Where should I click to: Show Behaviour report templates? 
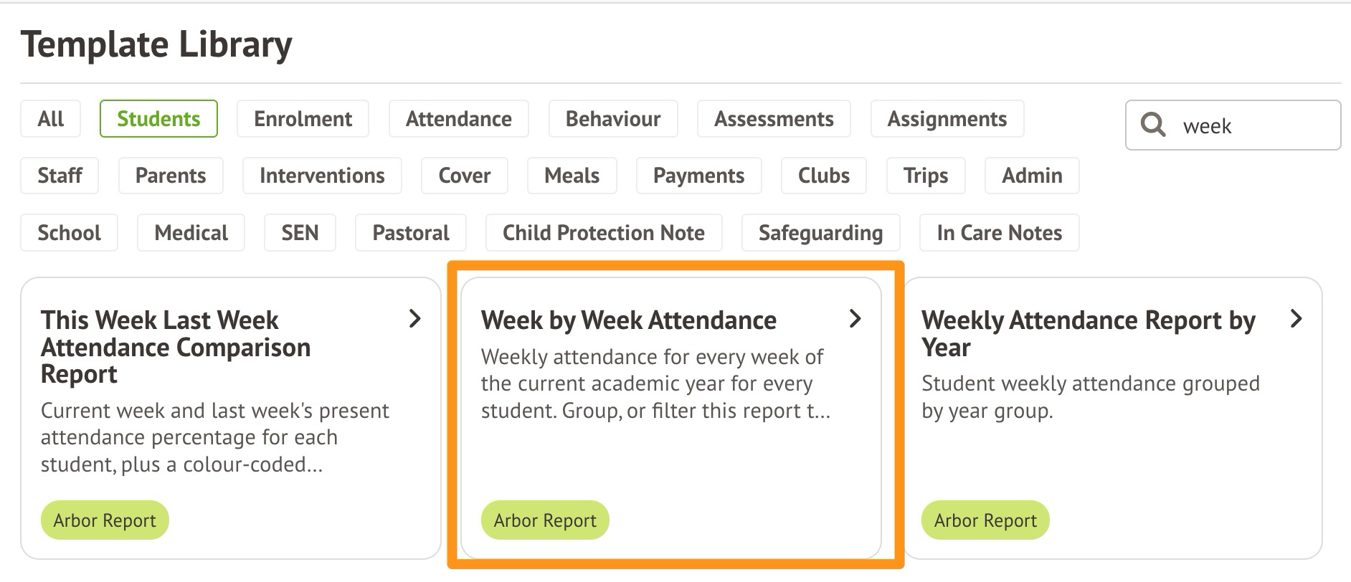pos(613,119)
